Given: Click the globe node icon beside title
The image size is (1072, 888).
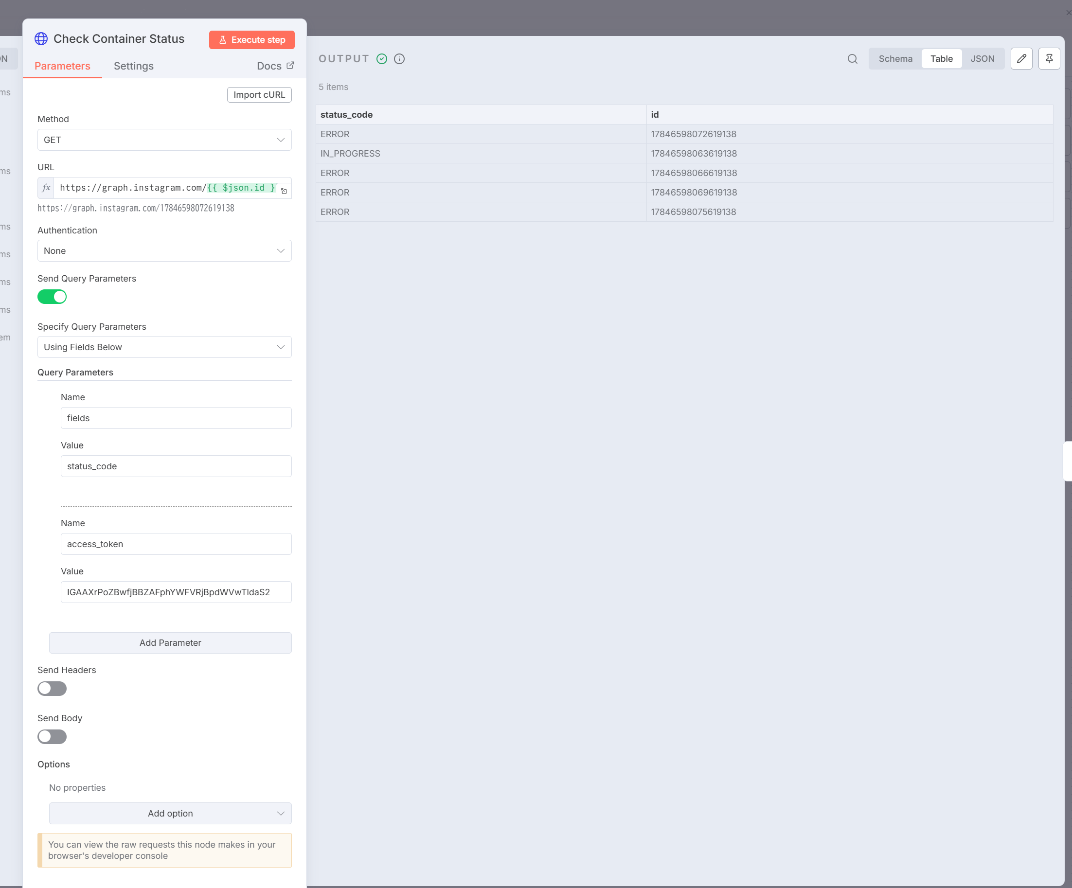Looking at the screenshot, I should [41, 39].
